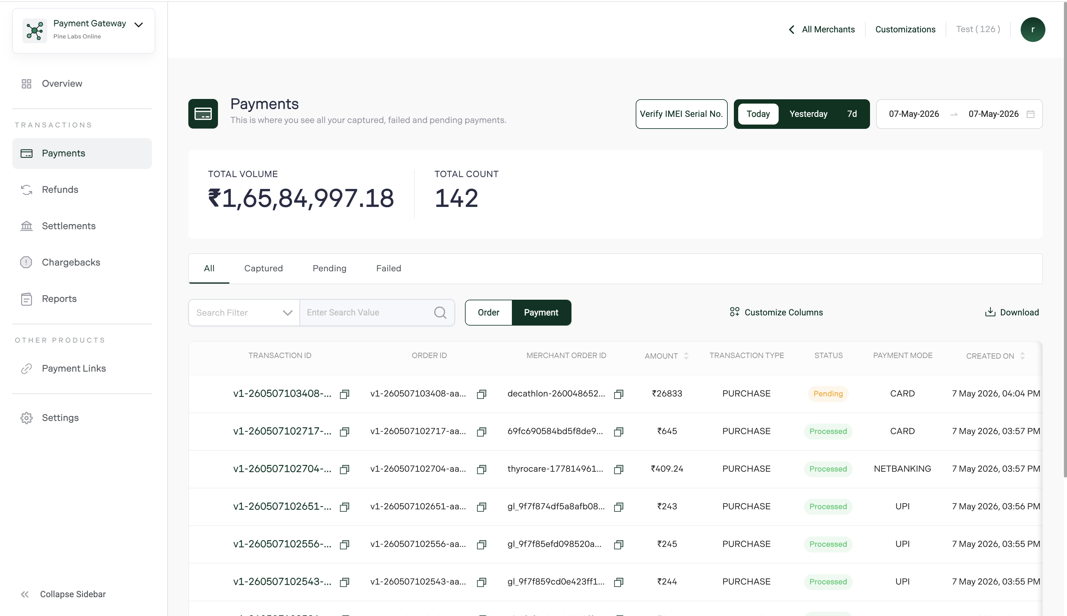Download the payments list

(x=1012, y=312)
